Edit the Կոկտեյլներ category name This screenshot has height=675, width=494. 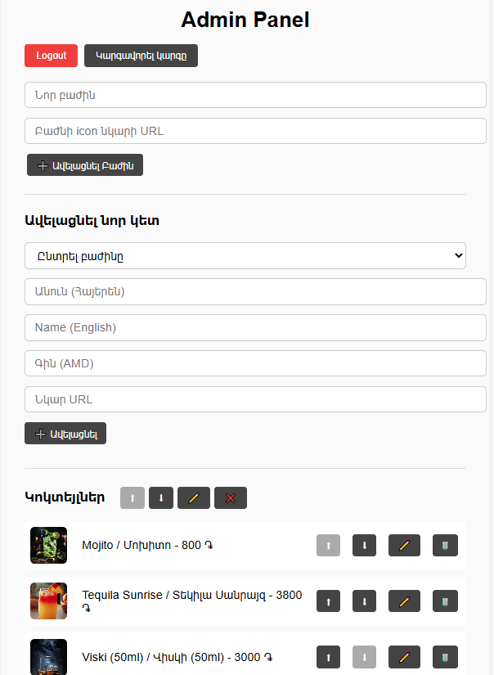pyautogui.click(x=194, y=498)
